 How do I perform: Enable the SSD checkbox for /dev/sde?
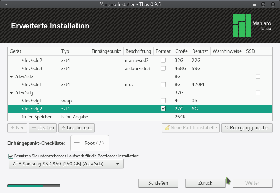(258, 76)
